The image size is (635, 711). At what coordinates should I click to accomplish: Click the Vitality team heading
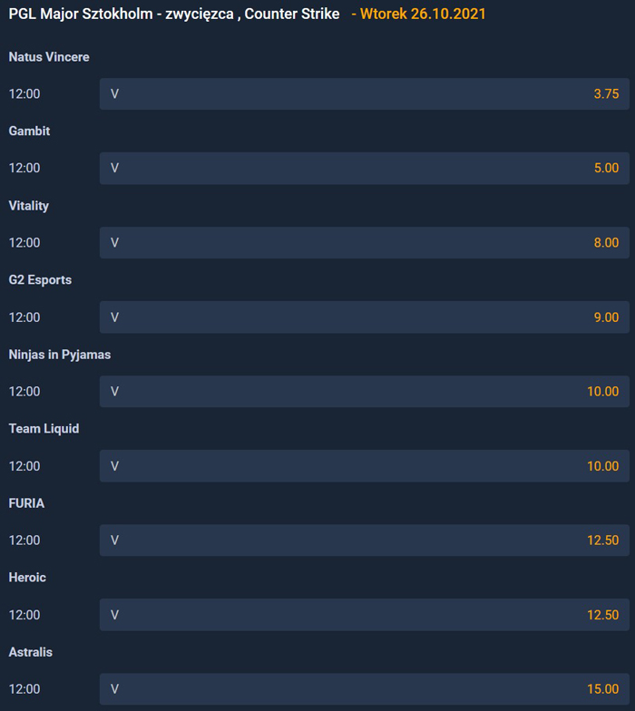coord(29,206)
